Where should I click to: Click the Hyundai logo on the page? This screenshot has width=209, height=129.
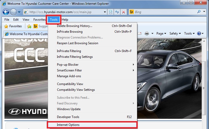28,111
